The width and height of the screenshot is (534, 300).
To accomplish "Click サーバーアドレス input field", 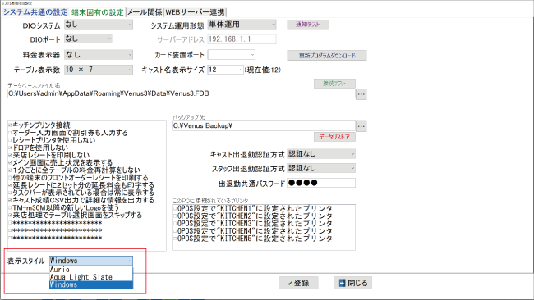I will pyautogui.click(x=242, y=39).
